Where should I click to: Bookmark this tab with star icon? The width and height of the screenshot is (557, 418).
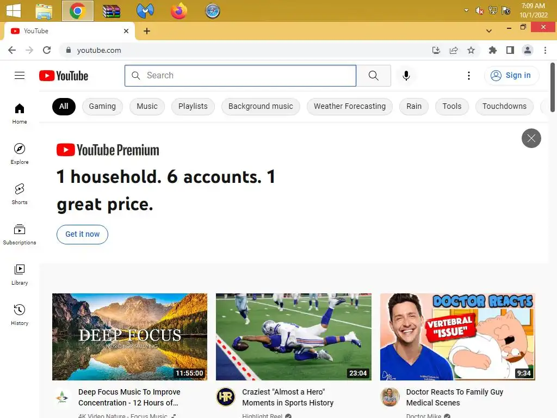471,50
